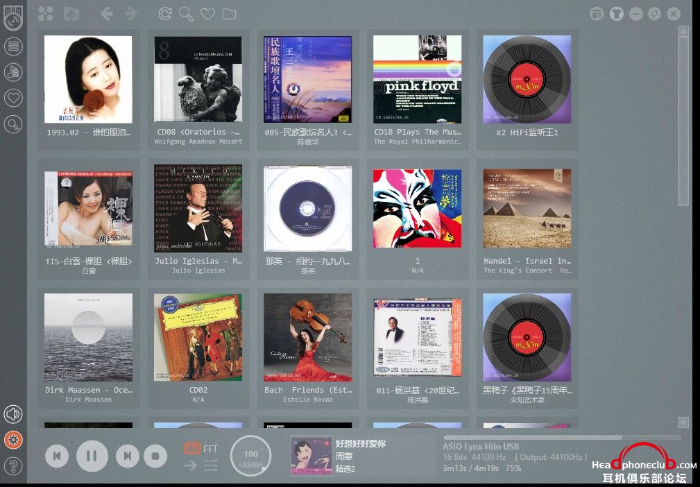Open the pink floyd CD18 album cover
The image size is (700, 487).
click(418, 80)
